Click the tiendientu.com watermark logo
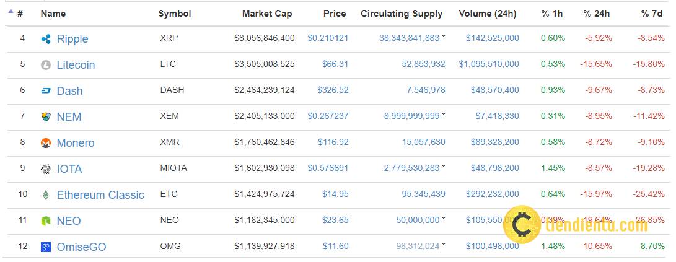 575,224
